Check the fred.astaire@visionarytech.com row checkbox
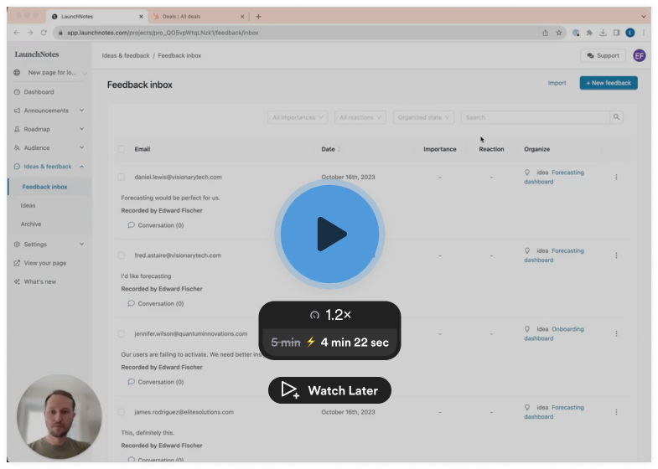This screenshot has width=658, height=469. (122, 255)
